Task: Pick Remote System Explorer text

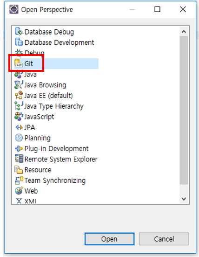Action: click(61, 159)
